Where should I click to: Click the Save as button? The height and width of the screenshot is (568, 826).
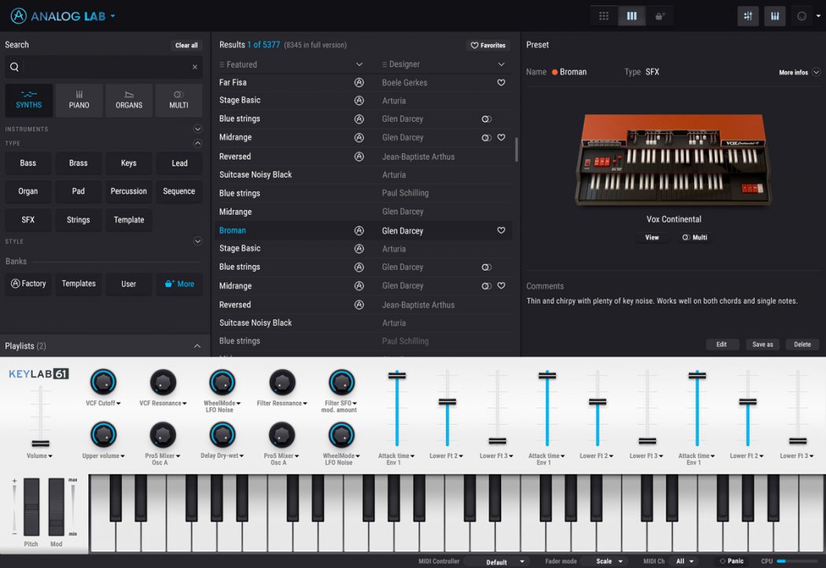coord(763,345)
